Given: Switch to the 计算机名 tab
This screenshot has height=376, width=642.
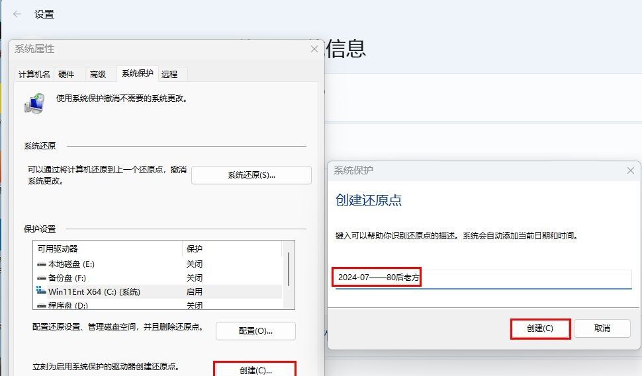Looking at the screenshot, I should [34, 75].
